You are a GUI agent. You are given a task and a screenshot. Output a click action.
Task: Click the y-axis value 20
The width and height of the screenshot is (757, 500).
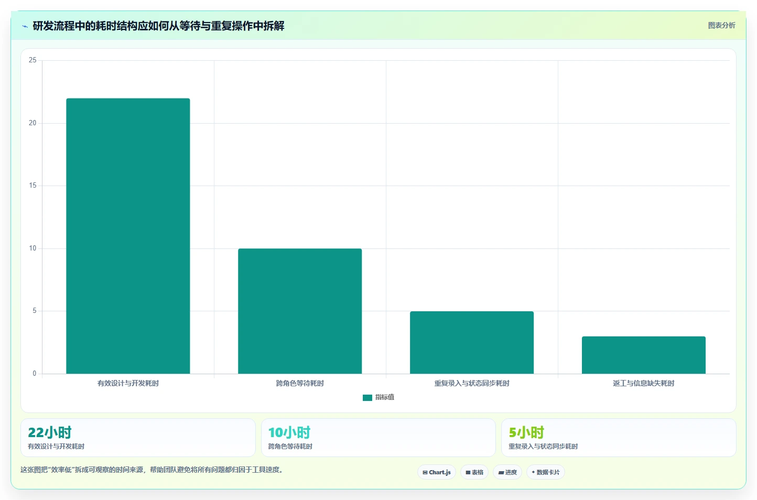[x=33, y=123]
